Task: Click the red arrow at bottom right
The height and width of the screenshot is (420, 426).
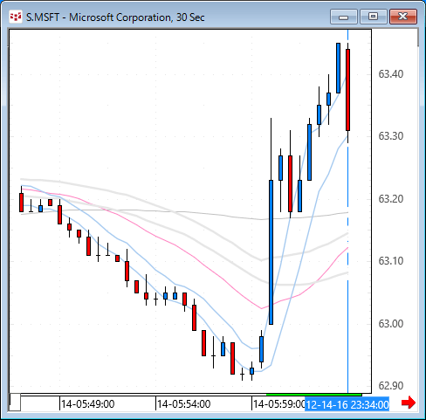Action: point(409,403)
